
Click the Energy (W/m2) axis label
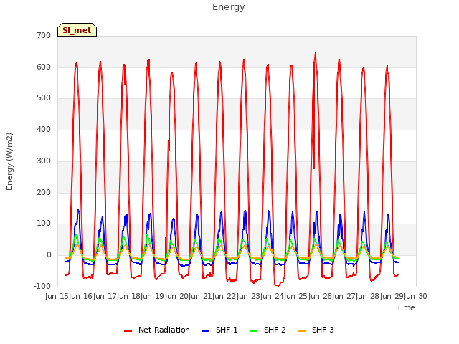pos(9,161)
